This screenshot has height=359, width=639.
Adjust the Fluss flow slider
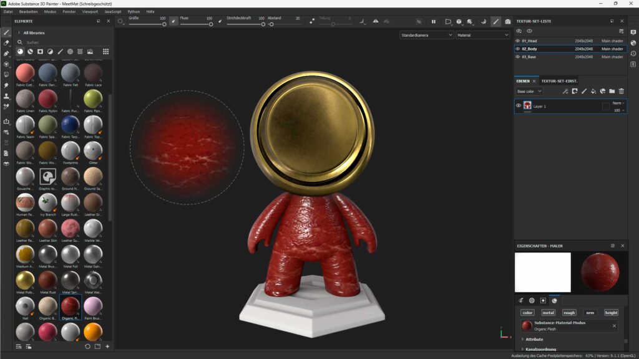(196, 24)
